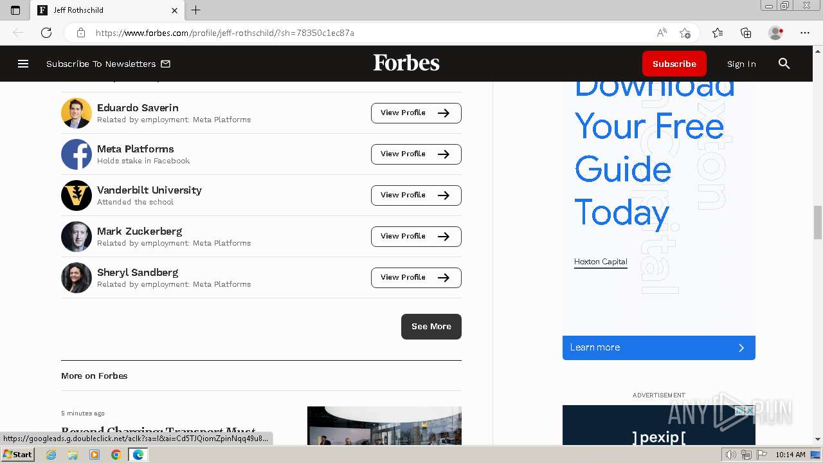The width and height of the screenshot is (823, 463).
Task: Open Edge settings and more menu
Action: pos(805,33)
